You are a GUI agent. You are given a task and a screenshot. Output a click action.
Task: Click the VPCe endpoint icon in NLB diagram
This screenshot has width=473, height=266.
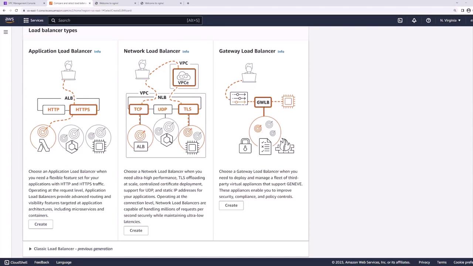click(x=184, y=77)
